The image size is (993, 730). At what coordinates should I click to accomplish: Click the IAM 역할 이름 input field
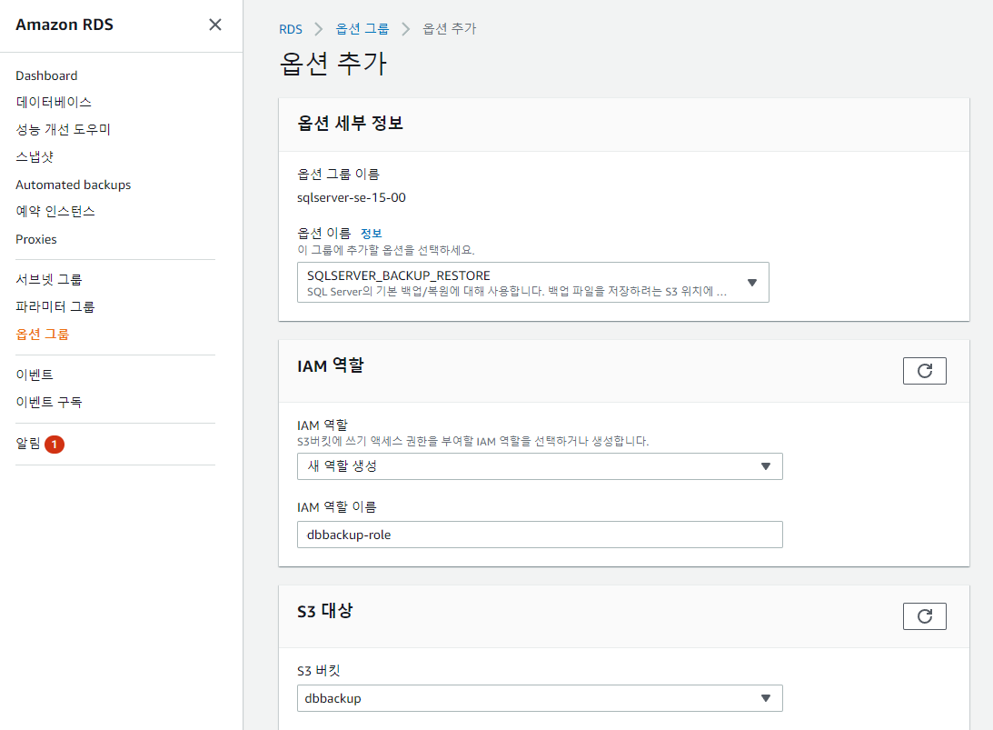point(540,535)
